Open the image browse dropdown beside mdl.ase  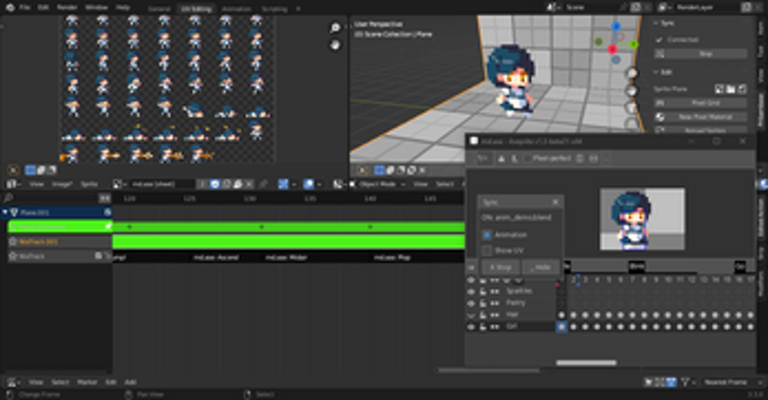(118, 184)
